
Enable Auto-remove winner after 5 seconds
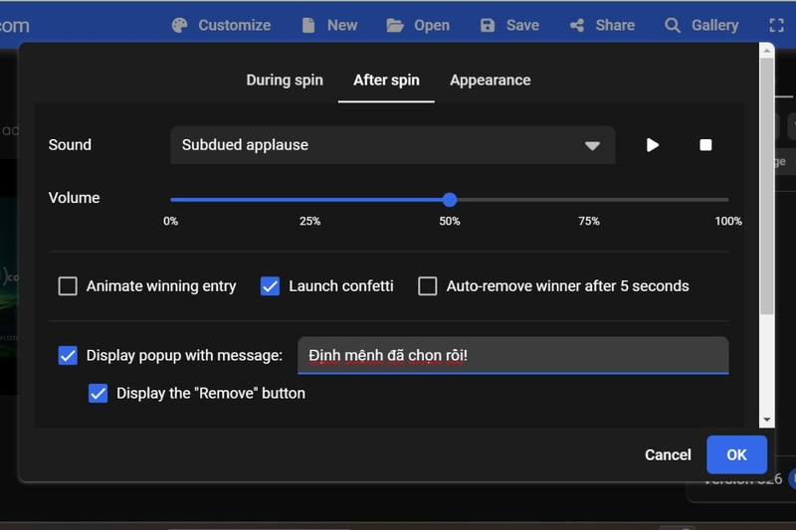[x=428, y=286]
